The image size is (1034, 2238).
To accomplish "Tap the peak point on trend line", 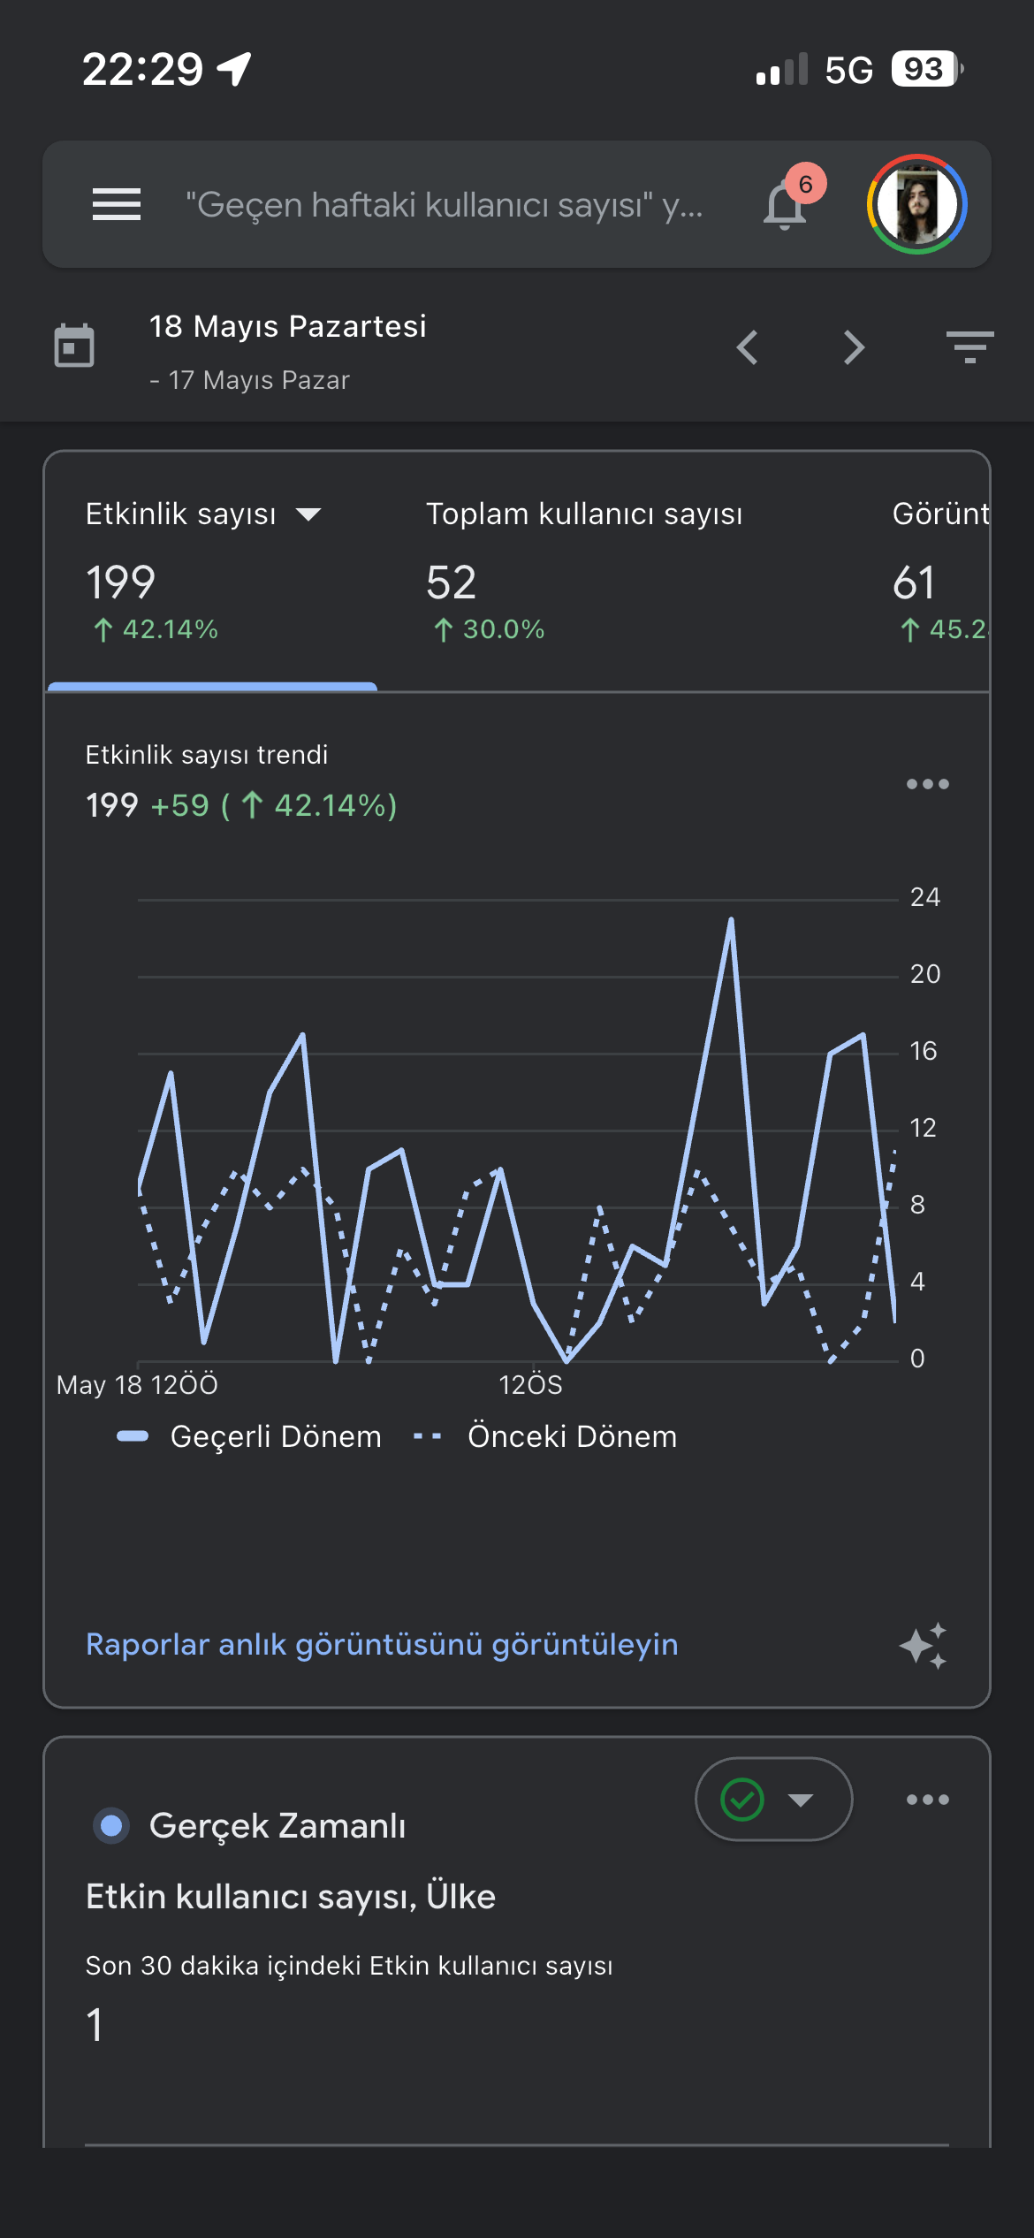I will point(731,920).
